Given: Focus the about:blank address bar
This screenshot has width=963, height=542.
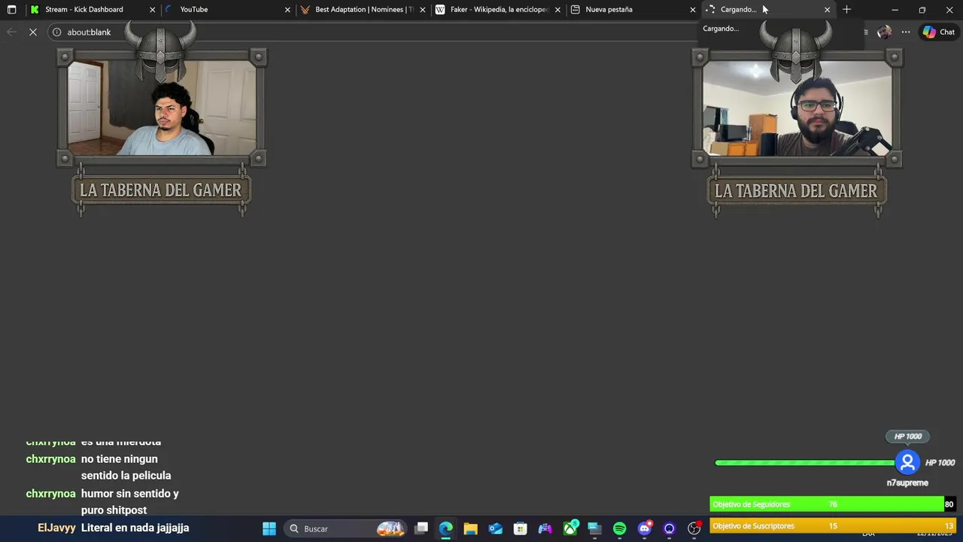Looking at the screenshot, I should 376,32.
